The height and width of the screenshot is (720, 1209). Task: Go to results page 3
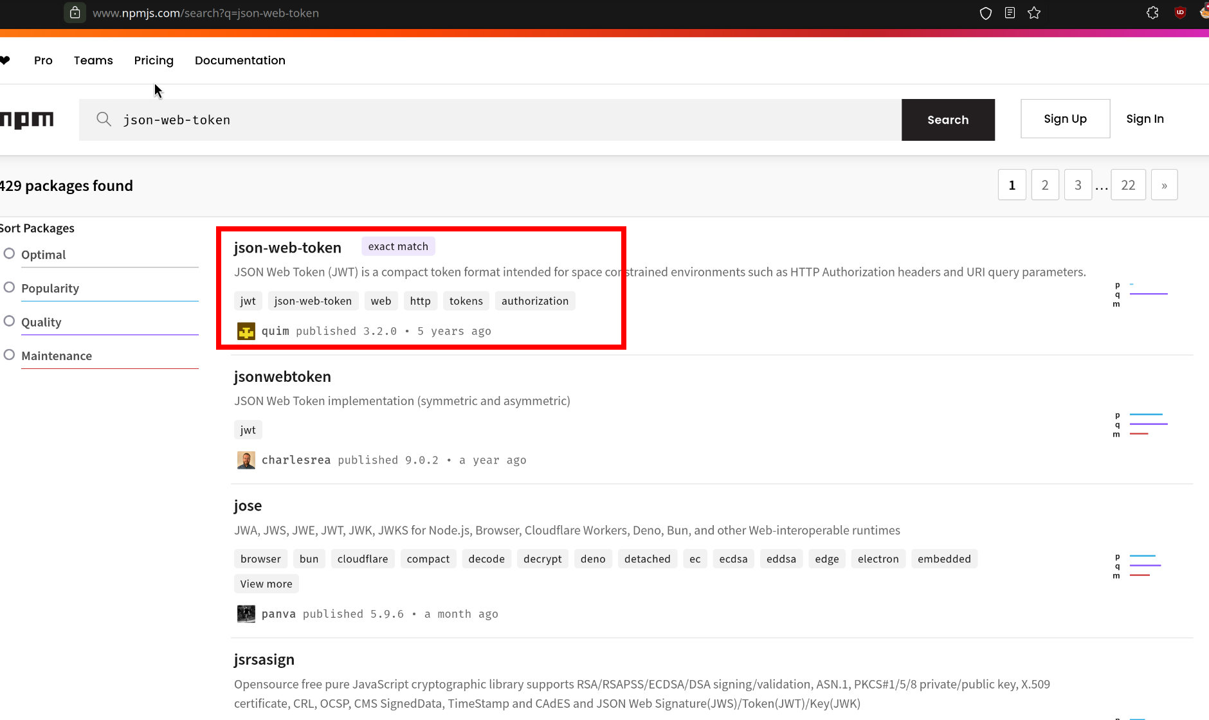[1078, 185]
